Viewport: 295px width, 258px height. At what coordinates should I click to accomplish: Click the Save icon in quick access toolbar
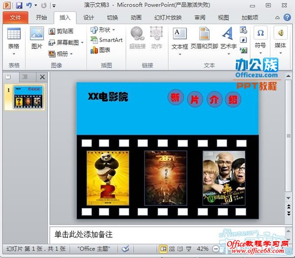click(x=19, y=5)
